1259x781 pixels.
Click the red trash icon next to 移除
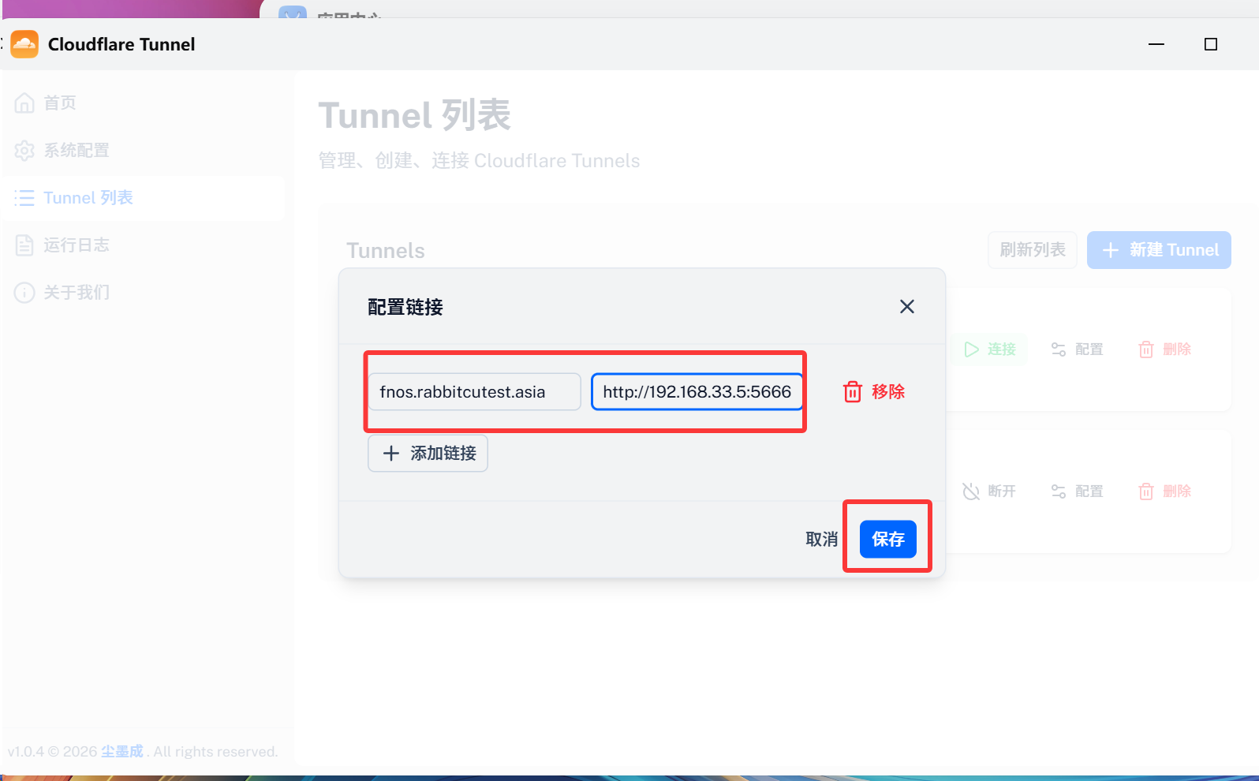point(852,392)
